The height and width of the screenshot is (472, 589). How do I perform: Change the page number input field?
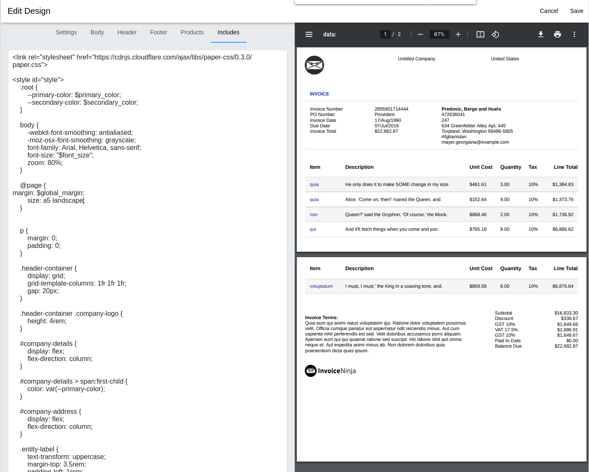click(385, 34)
